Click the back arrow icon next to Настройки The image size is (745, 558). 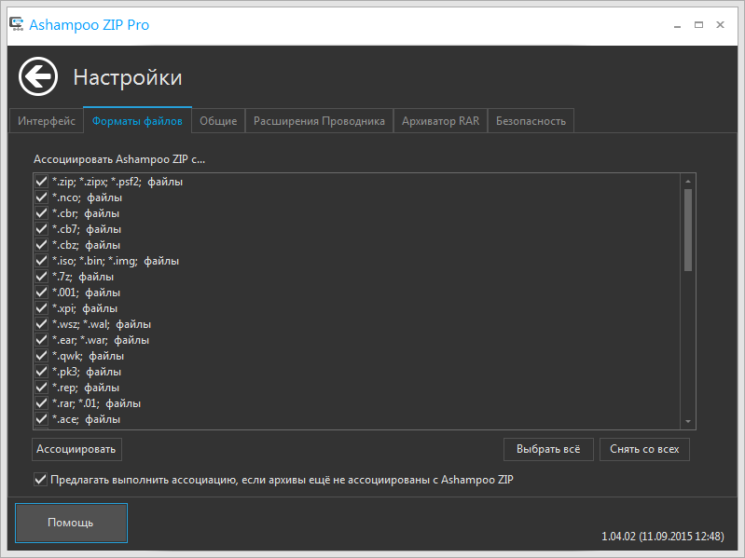click(x=38, y=76)
